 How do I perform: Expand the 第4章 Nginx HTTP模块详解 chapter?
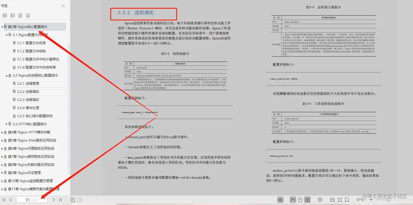click(2, 132)
